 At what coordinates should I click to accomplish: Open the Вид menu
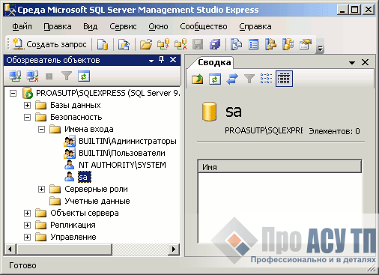(90, 26)
